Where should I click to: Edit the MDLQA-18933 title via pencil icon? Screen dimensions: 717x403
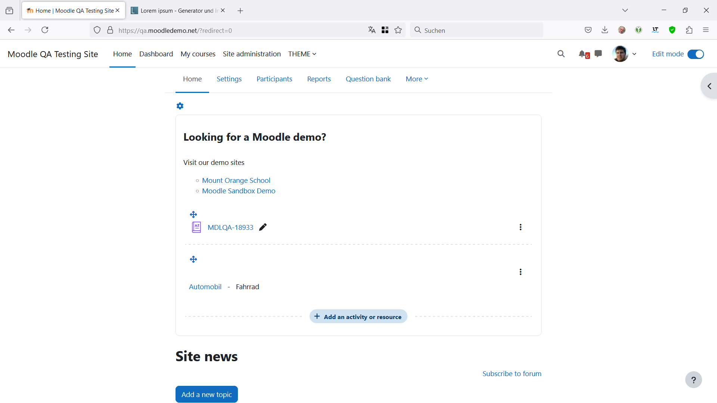[263, 227]
